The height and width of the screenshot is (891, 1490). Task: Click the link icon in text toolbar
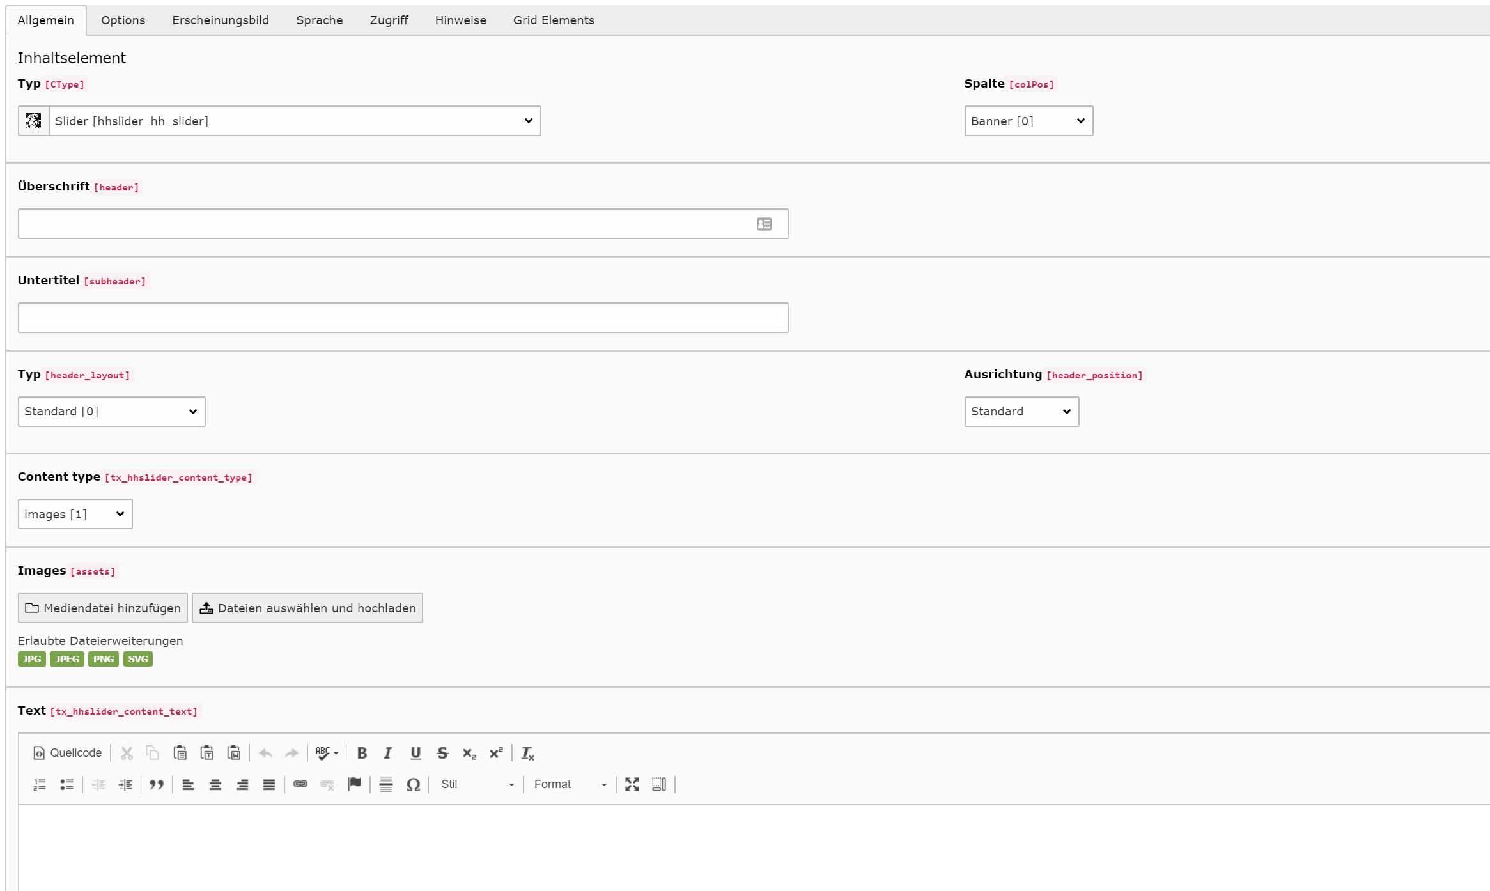click(x=300, y=784)
